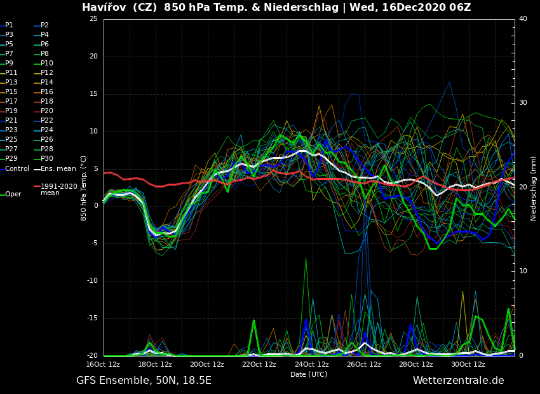Click the P1 legend entry
Screen dimensions: 540x394
pyautogui.click(x=9, y=25)
